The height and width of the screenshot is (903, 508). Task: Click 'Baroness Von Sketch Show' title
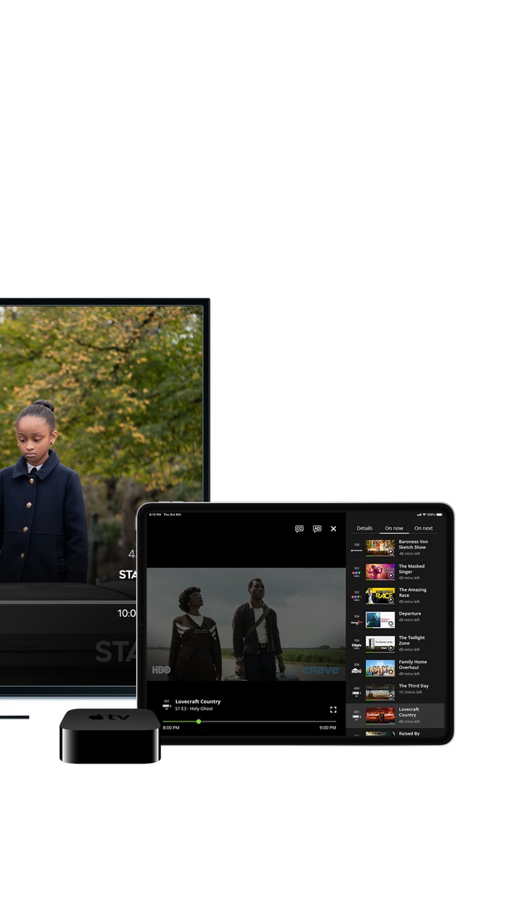click(413, 544)
